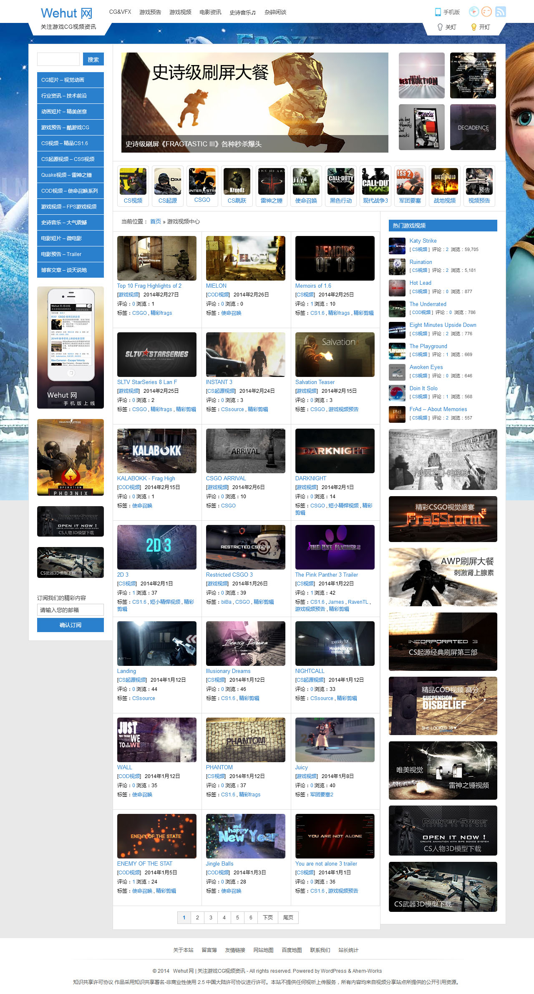Open The Pink Panther 3 Trailer link

pyautogui.click(x=327, y=575)
